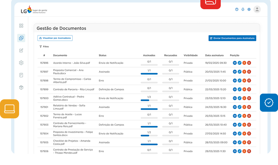This screenshot has width=278, height=165.
Task: Open the gear settings icon in sidebar
Action: (21, 63)
